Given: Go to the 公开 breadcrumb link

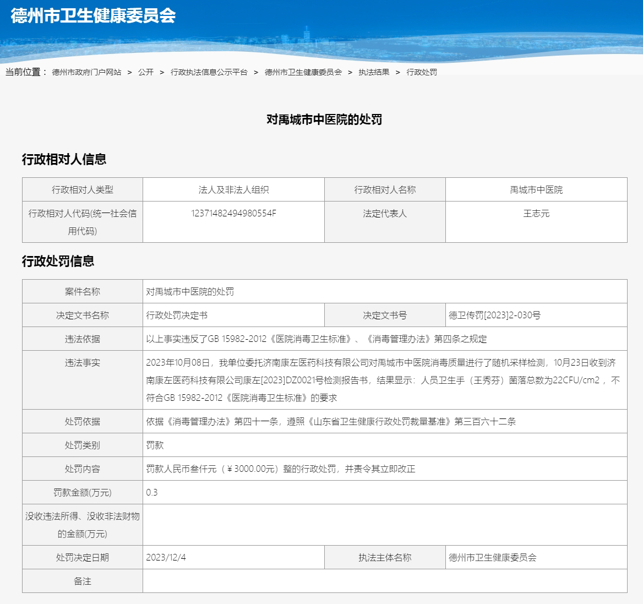Looking at the screenshot, I should click(146, 72).
